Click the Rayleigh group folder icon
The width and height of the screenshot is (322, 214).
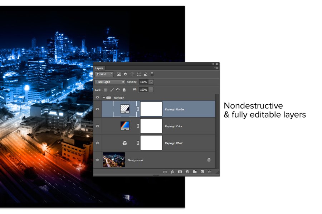pyautogui.click(x=109, y=98)
